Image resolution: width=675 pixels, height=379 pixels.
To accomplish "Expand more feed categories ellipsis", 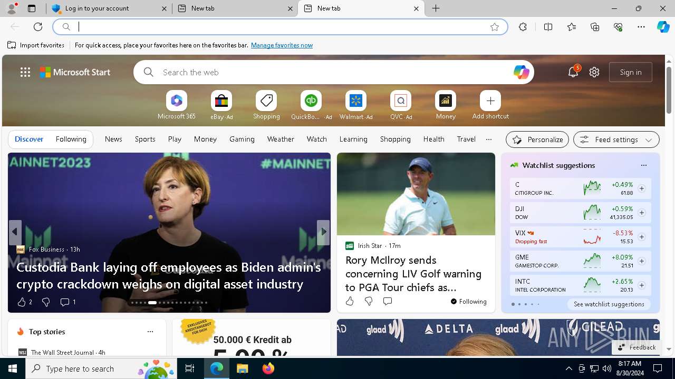I will pos(489,139).
